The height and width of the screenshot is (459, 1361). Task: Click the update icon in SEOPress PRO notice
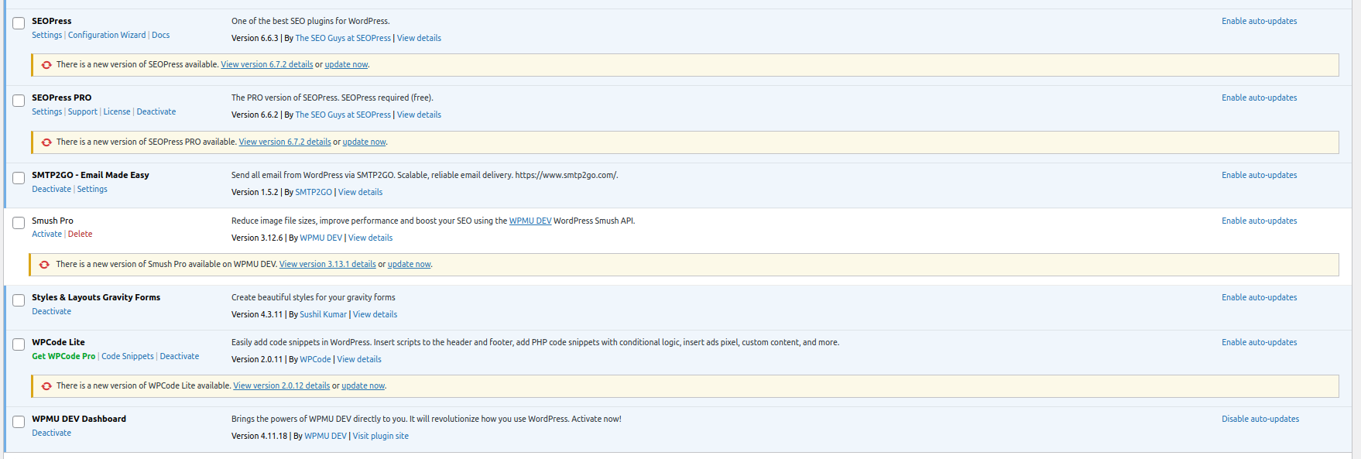pyautogui.click(x=46, y=142)
